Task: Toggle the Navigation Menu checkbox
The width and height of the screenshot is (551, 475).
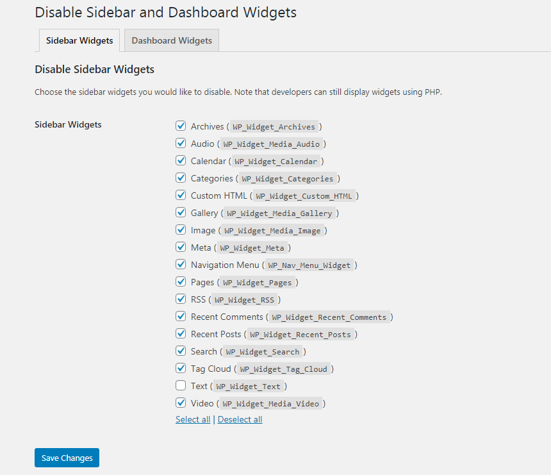Action: click(x=181, y=265)
